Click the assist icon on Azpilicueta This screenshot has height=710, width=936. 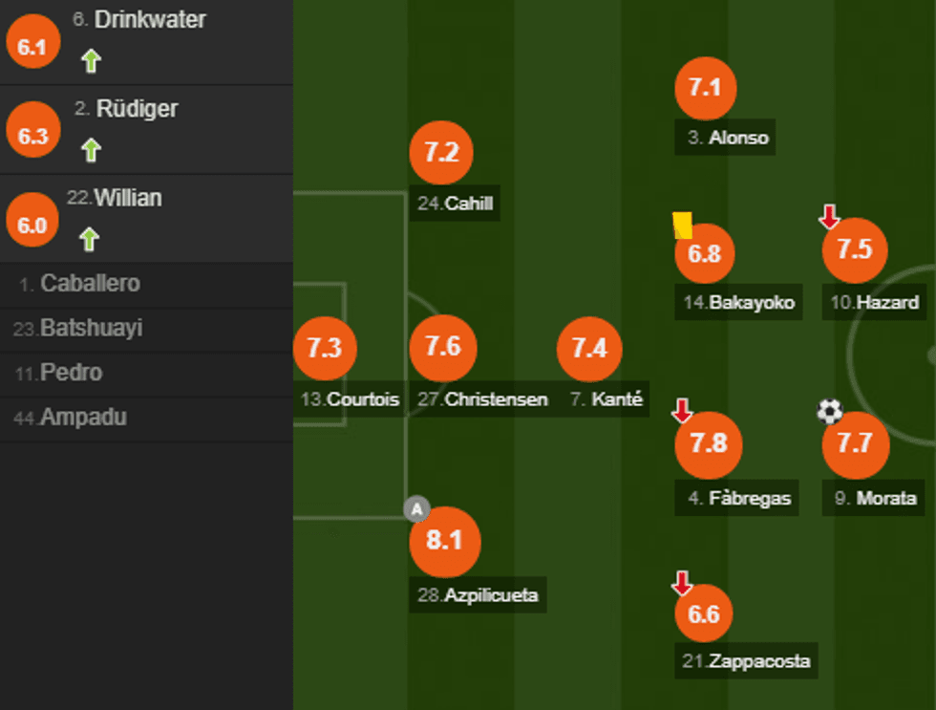[416, 508]
